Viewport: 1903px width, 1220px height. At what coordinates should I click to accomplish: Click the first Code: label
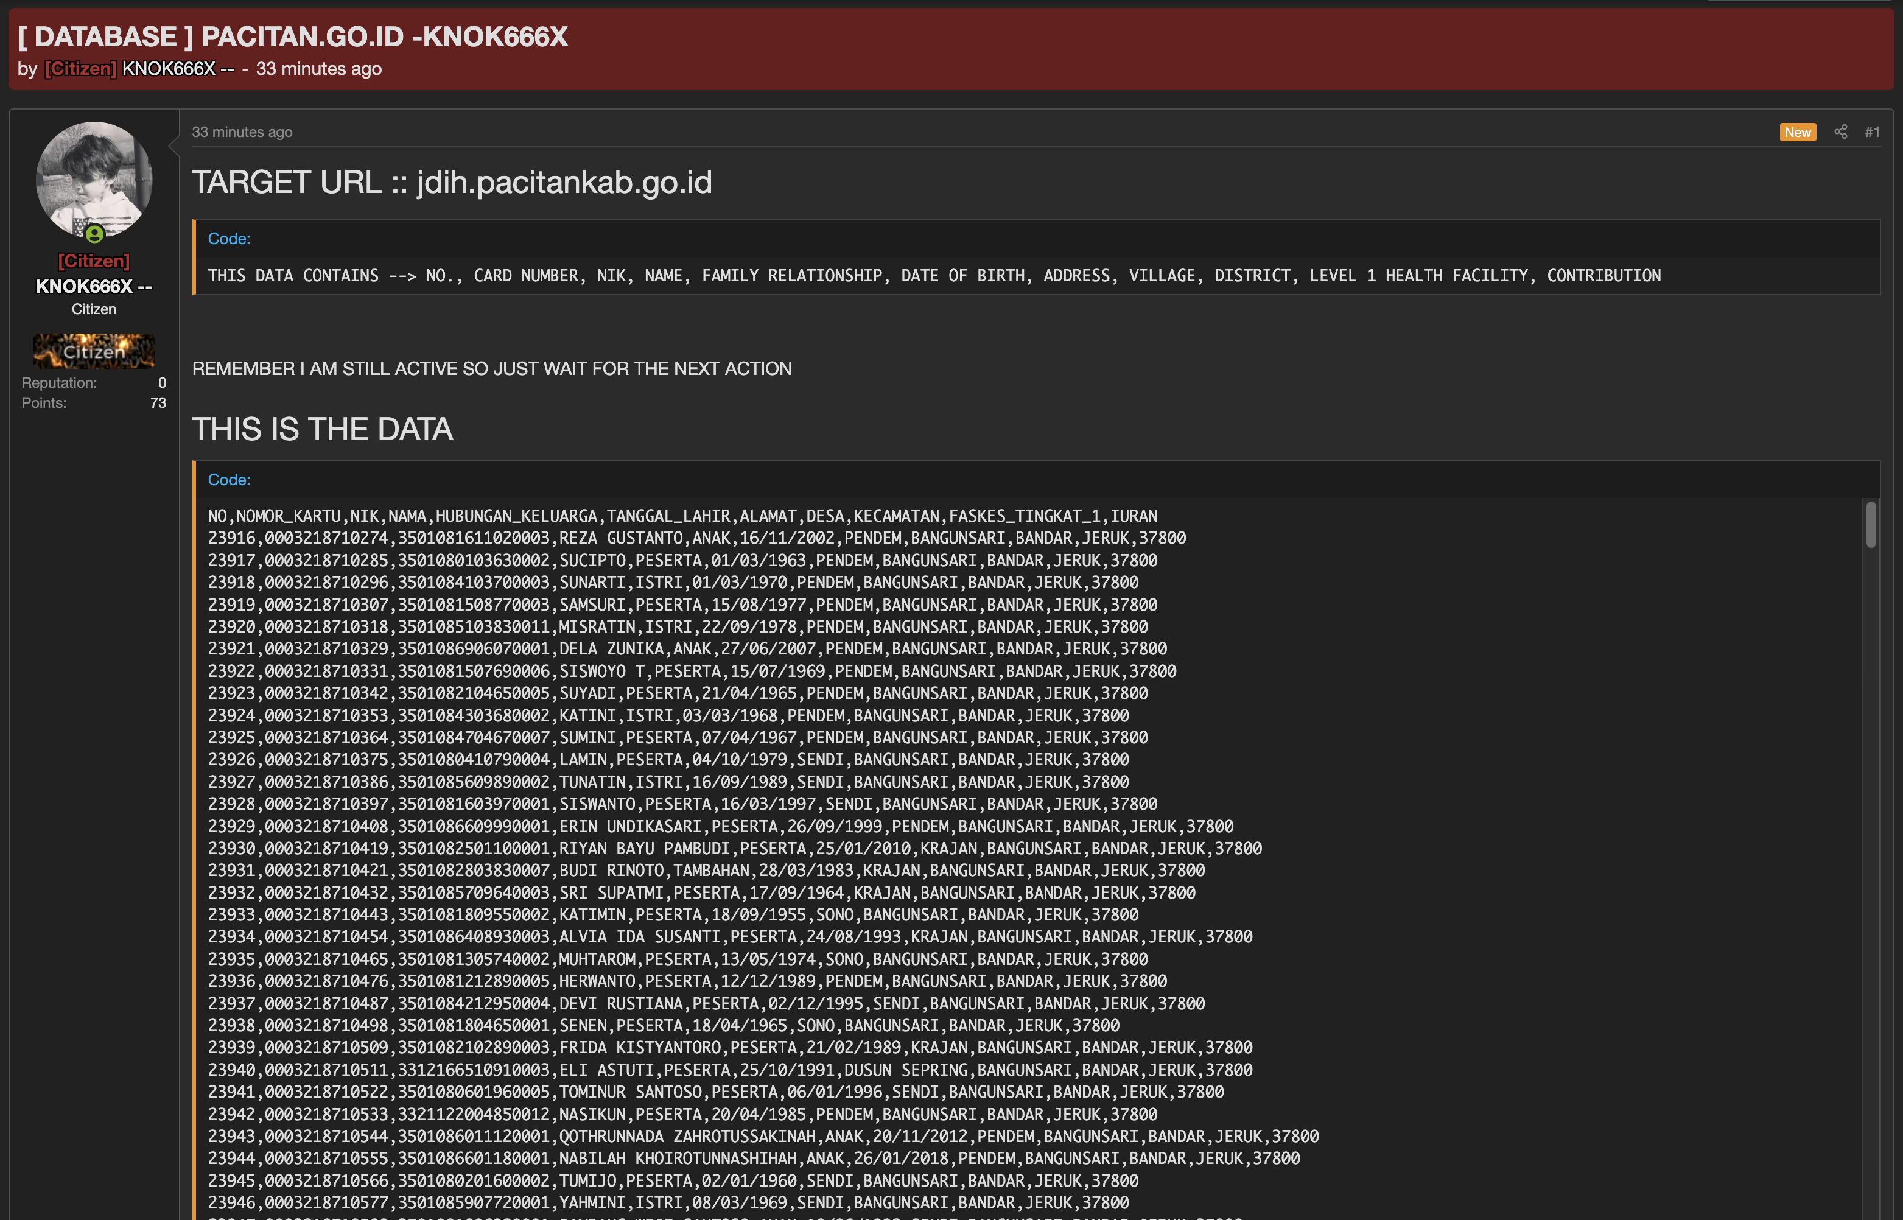coord(229,239)
